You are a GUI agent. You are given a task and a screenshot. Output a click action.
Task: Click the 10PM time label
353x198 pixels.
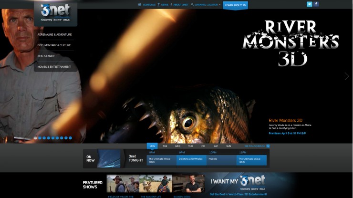[213, 153]
